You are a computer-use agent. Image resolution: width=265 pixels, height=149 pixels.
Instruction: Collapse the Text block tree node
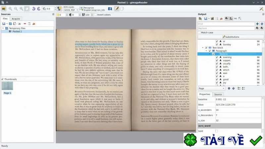pyautogui.click(x=203, y=48)
